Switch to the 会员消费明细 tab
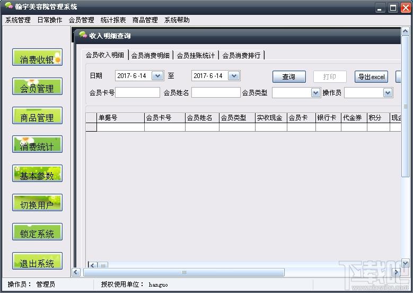This screenshot has height=293, width=413. (x=151, y=55)
